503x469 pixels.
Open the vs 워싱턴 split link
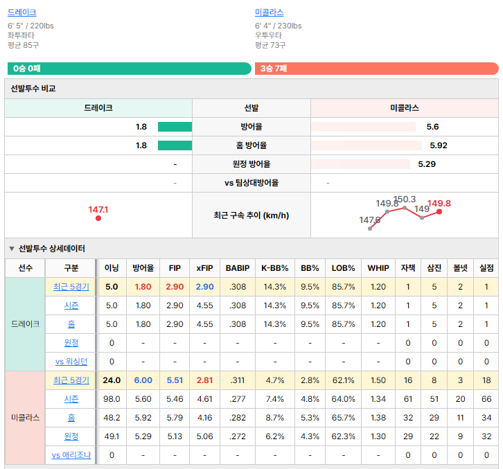tap(71, 362)
